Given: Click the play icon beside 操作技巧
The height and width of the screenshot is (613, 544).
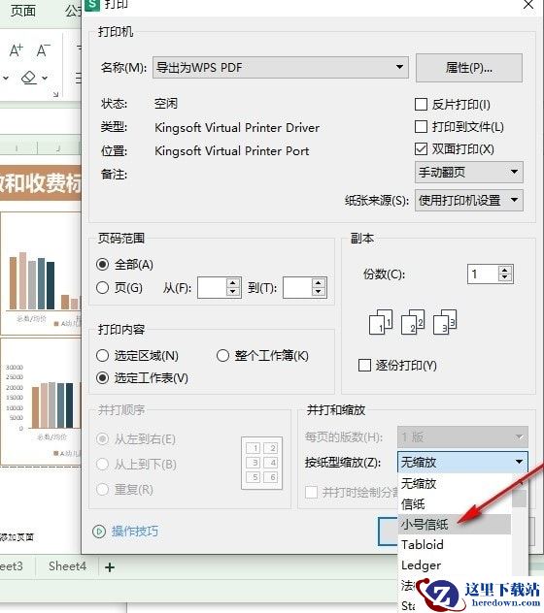Looking at the screenshot, I should coord(99,532).
